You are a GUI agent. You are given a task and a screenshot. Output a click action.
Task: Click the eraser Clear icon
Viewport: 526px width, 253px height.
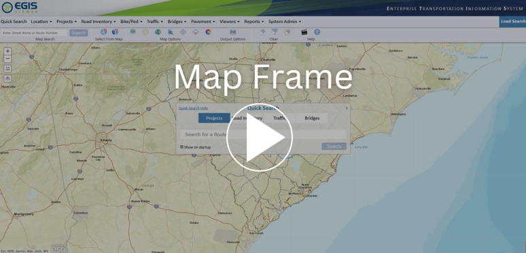point(263,32)
